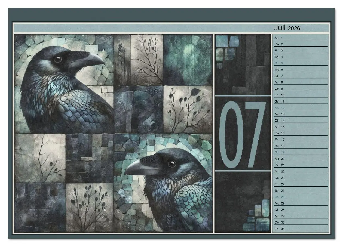This screenshot has width=343, height=247.
Task: Select the Mo 13 date entry
Action: 280,114
